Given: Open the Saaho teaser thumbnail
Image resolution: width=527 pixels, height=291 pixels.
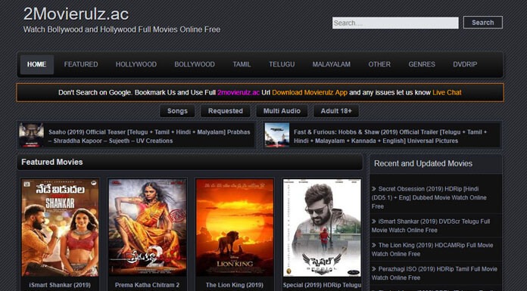Looking at the screenshot, I should pos(31,135).
